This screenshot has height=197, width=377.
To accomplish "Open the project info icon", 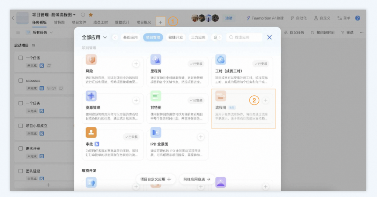I will point(83,15).
